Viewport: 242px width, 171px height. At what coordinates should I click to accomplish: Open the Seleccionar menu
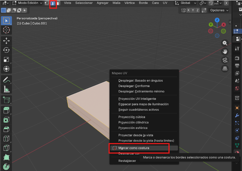[84, 3]
